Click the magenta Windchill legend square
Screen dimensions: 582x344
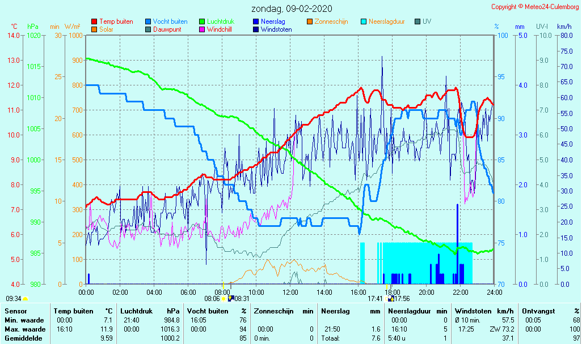tap(202, 29)
